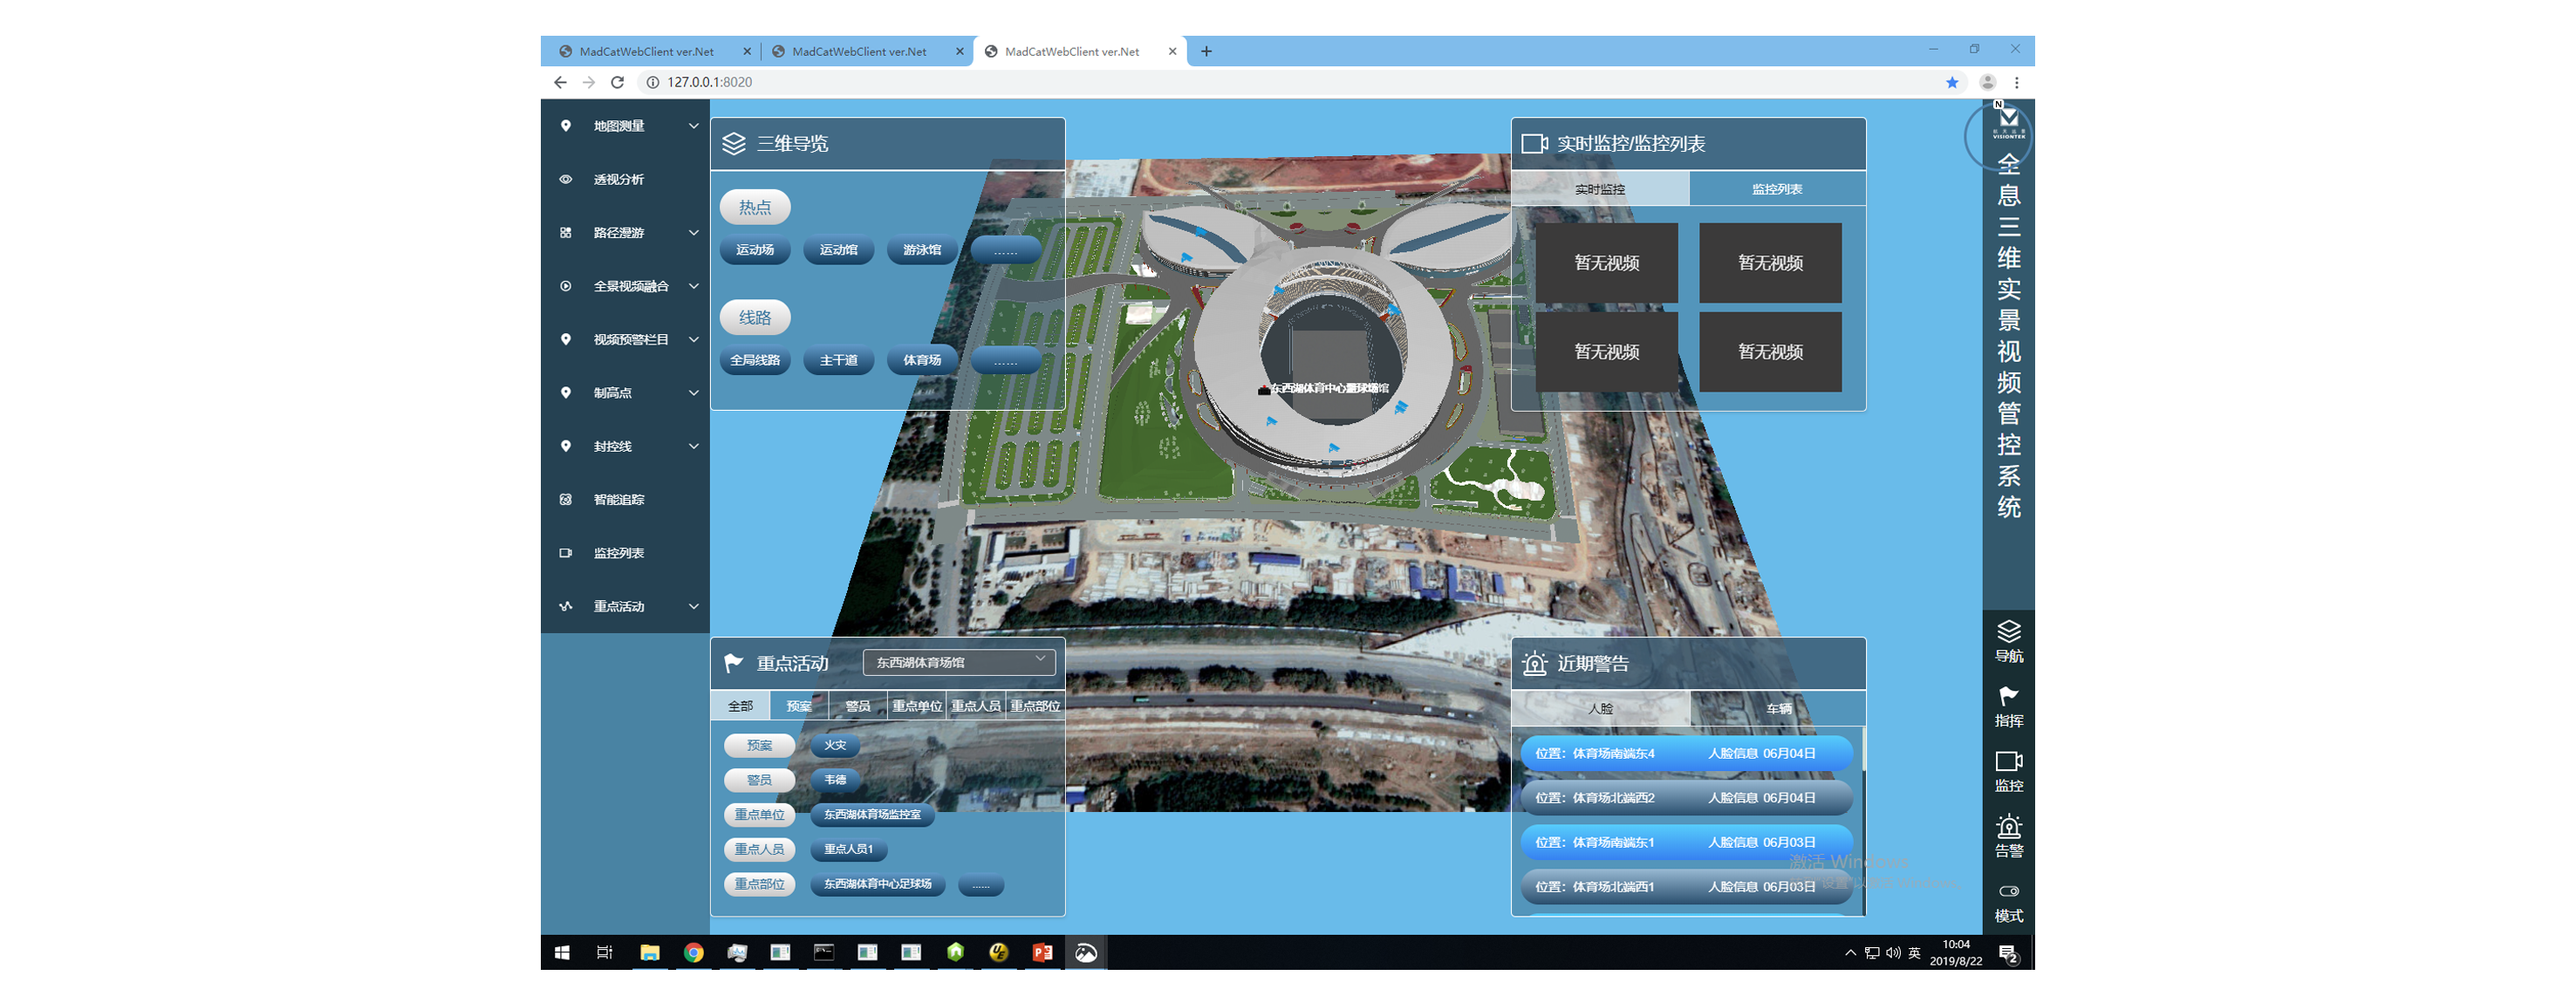Viewport: 2576px width, 1003px height.
Task: Click the 近期警告 siren panel icon
Action: click(1535, 663)
